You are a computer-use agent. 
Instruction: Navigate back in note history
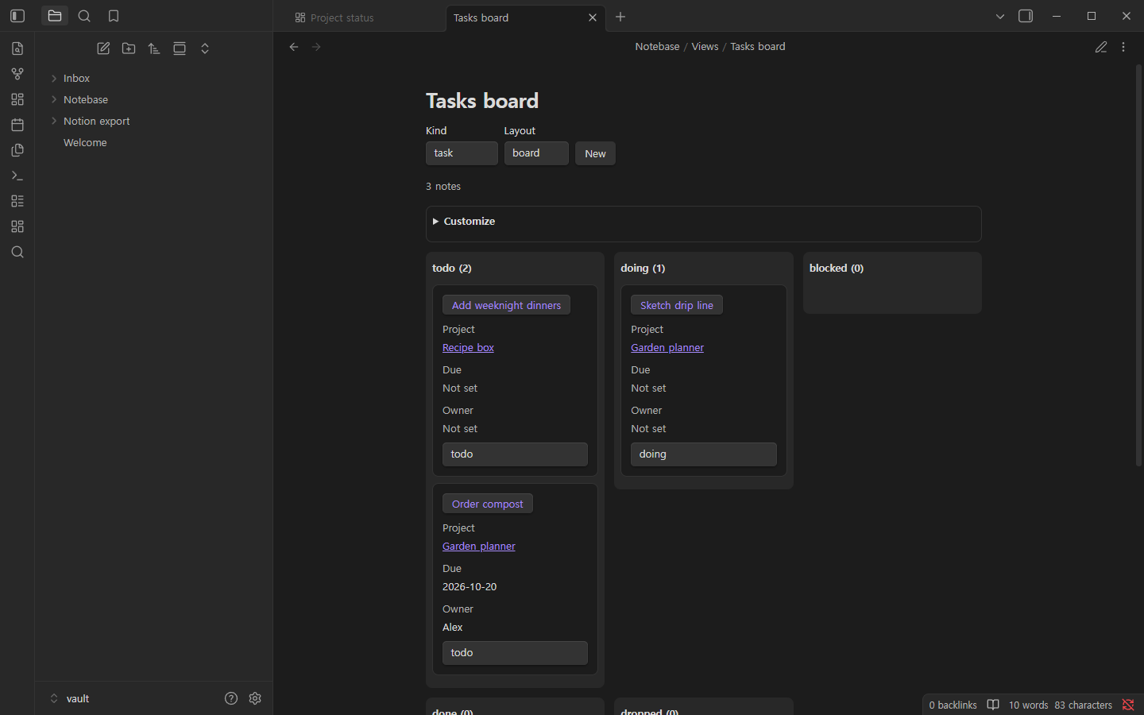pyautogui.click(x=294, y=47)
